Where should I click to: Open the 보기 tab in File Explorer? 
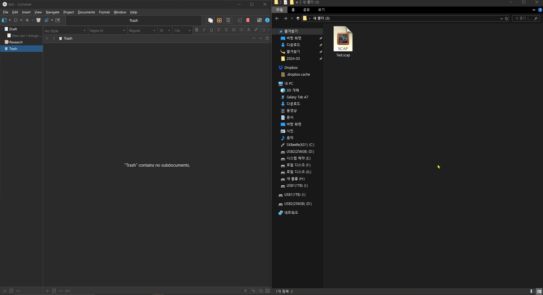(x=321, y=10)
